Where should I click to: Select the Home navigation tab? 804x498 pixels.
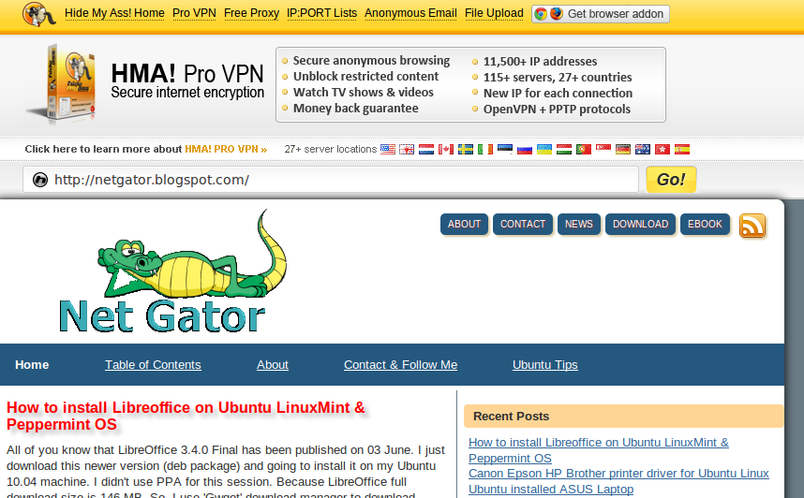(32, 365)
